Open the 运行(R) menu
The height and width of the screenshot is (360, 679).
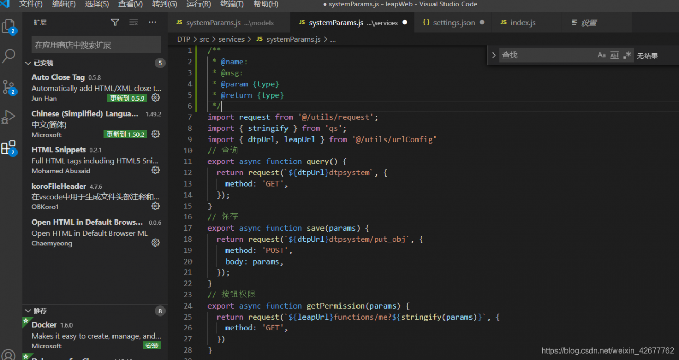(198, 4)
